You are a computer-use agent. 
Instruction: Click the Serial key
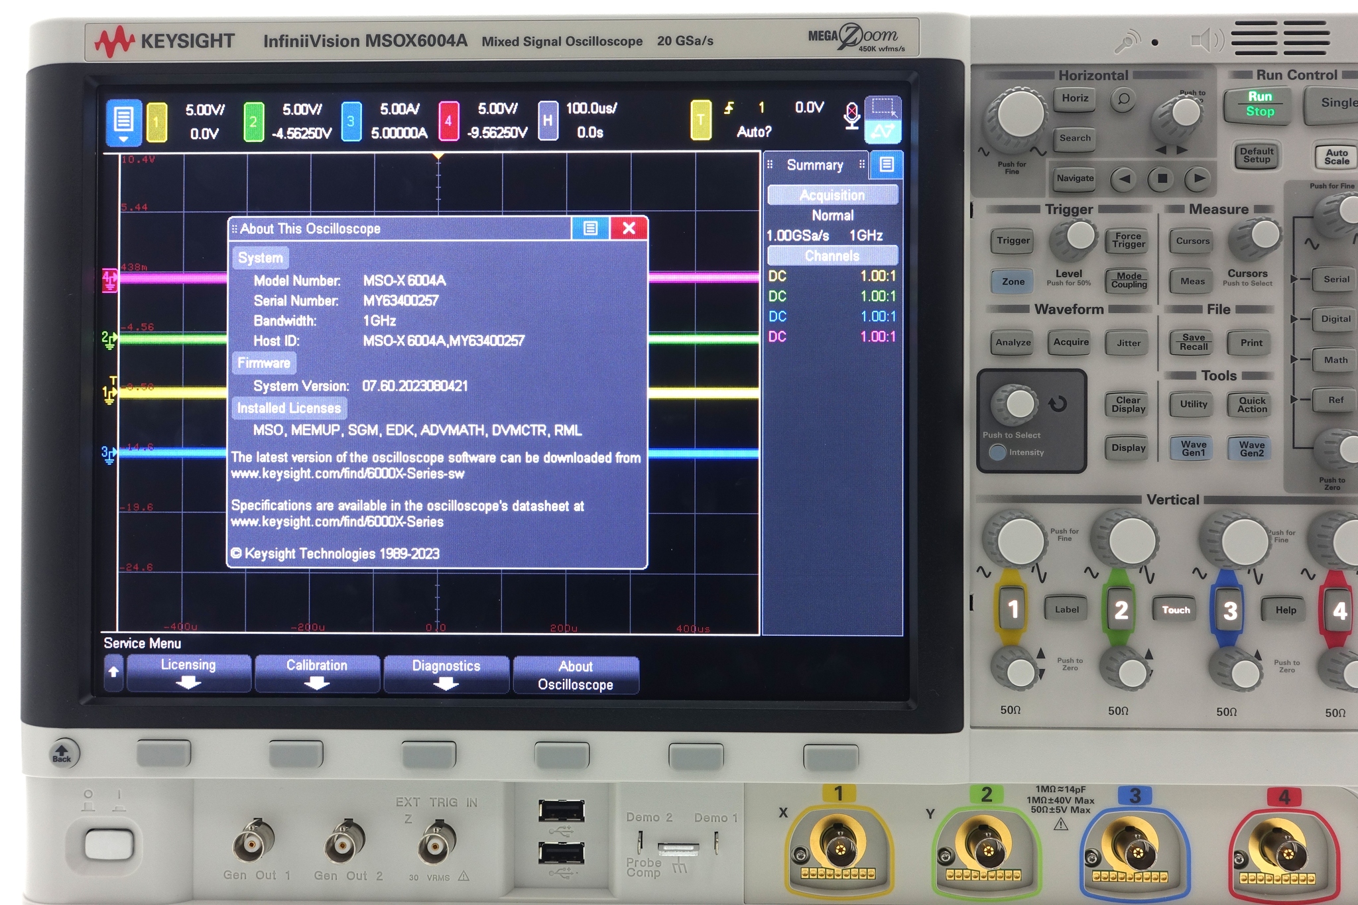[1336, 280]
